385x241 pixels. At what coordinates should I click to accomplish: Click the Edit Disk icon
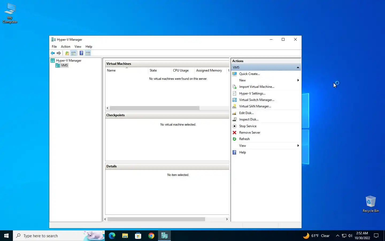click(x=234, y=113)
